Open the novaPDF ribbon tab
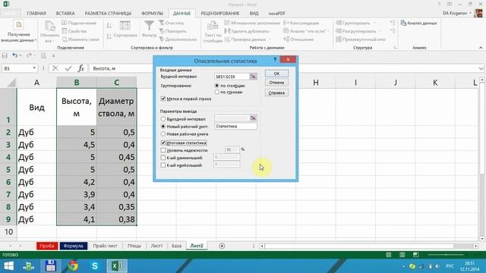The image size is (486, 273). click(x=276, y=14)
